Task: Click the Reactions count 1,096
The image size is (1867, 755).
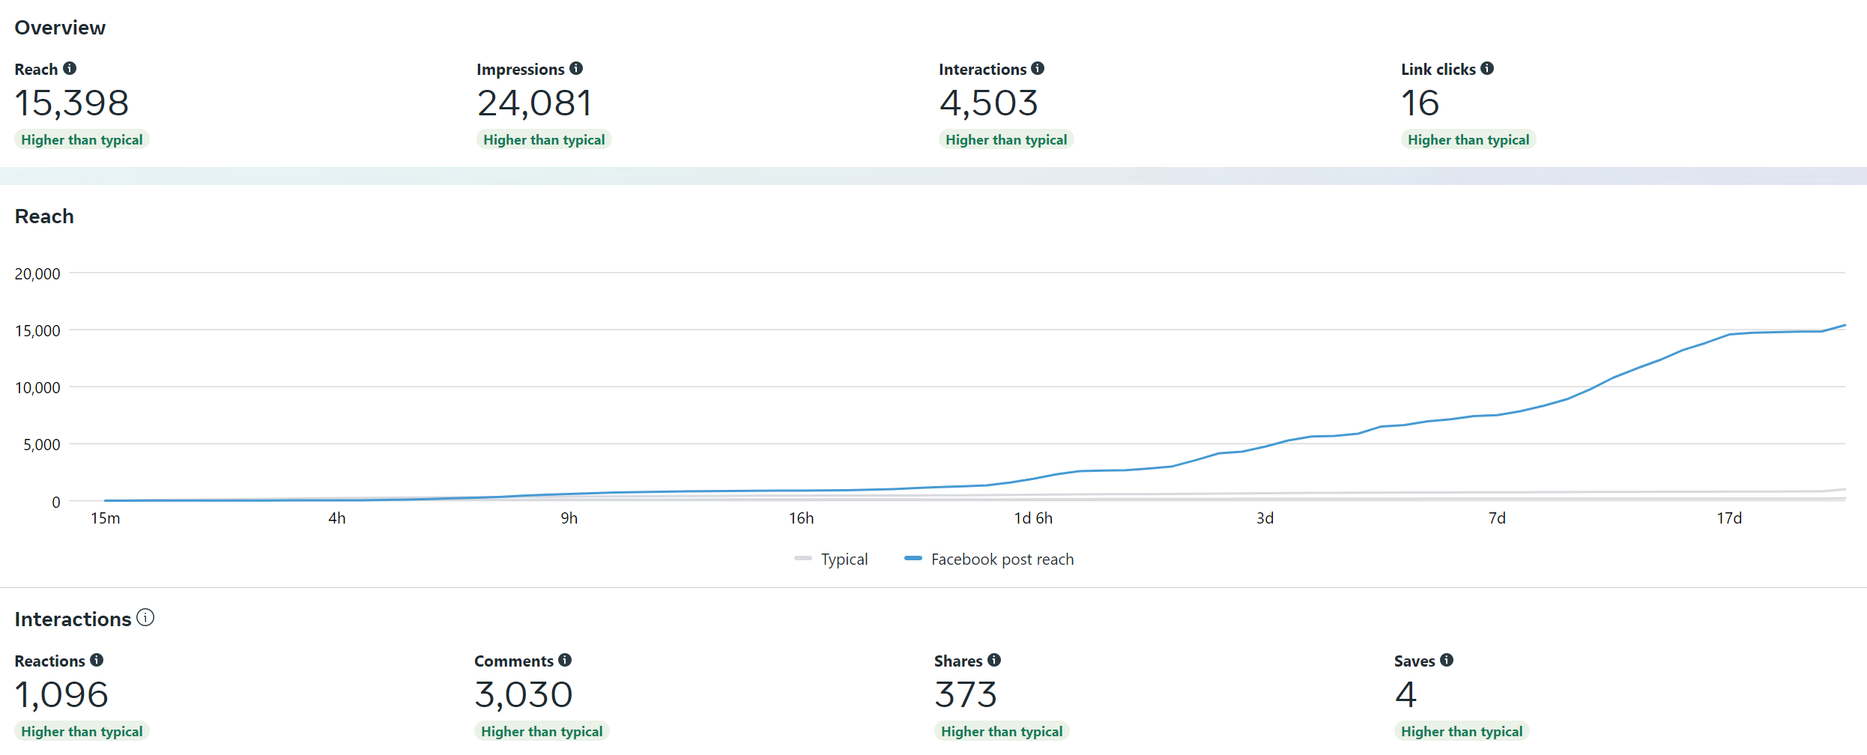Action: 61,695
